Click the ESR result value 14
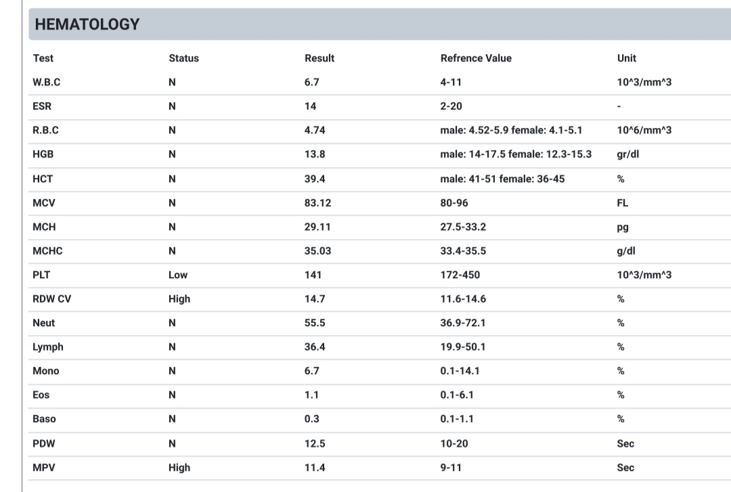 coord(310,106)
